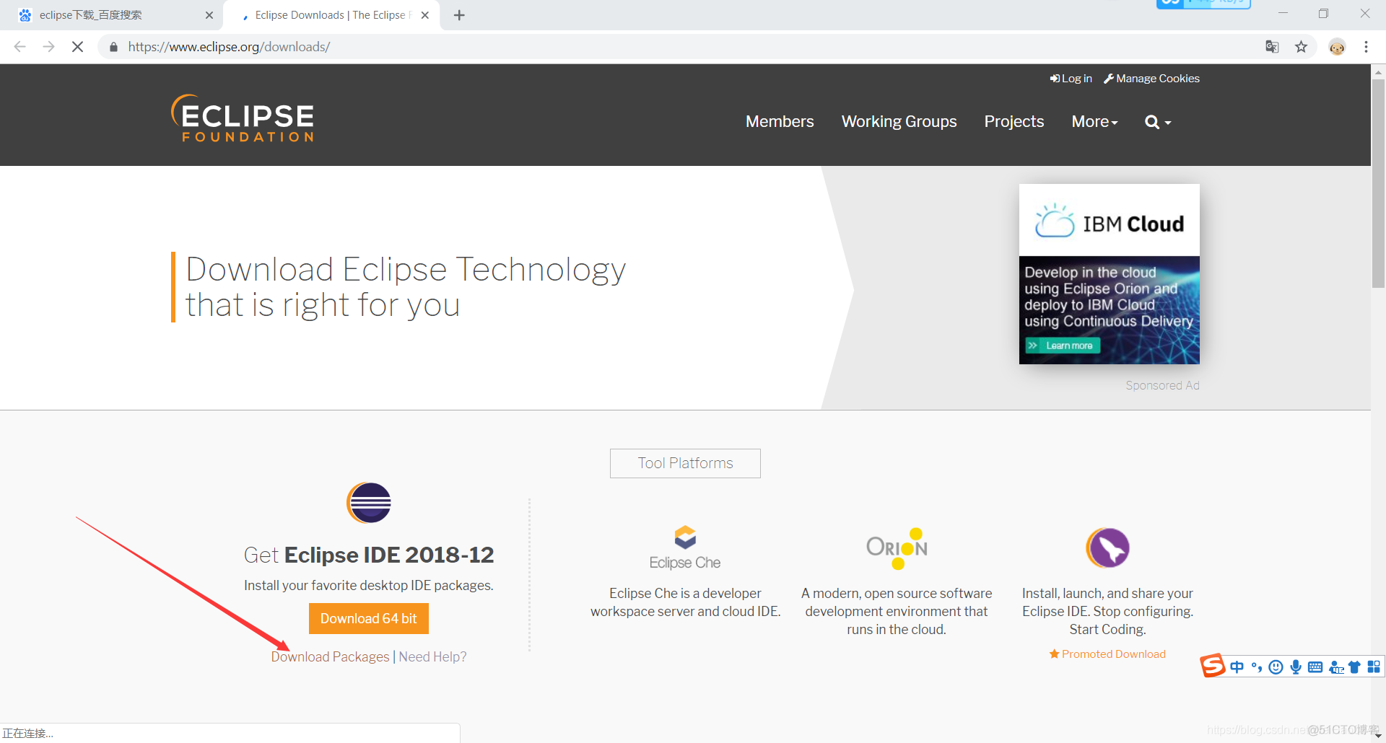Image resolution: width=1386 pixels, height=743 pixels.
Task: Open the Need Help? link
Action: tap(432, 656)
